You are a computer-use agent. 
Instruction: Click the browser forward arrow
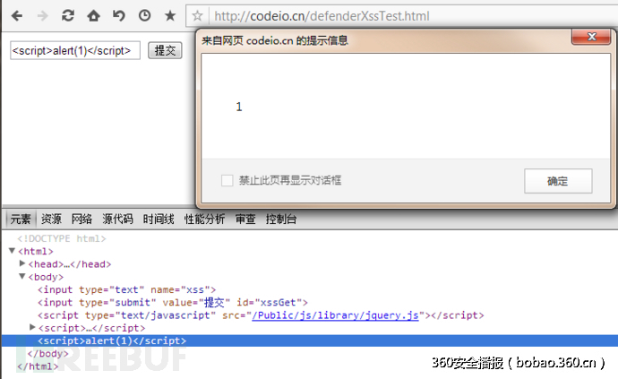[x=43, y=16]
